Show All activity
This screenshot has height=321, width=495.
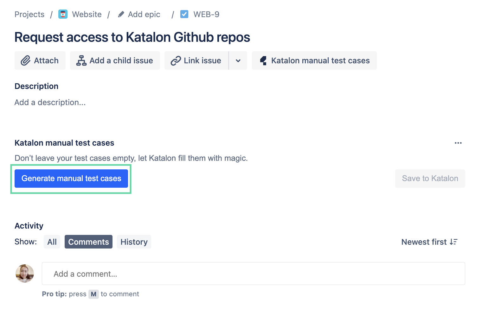click(52, 242)
